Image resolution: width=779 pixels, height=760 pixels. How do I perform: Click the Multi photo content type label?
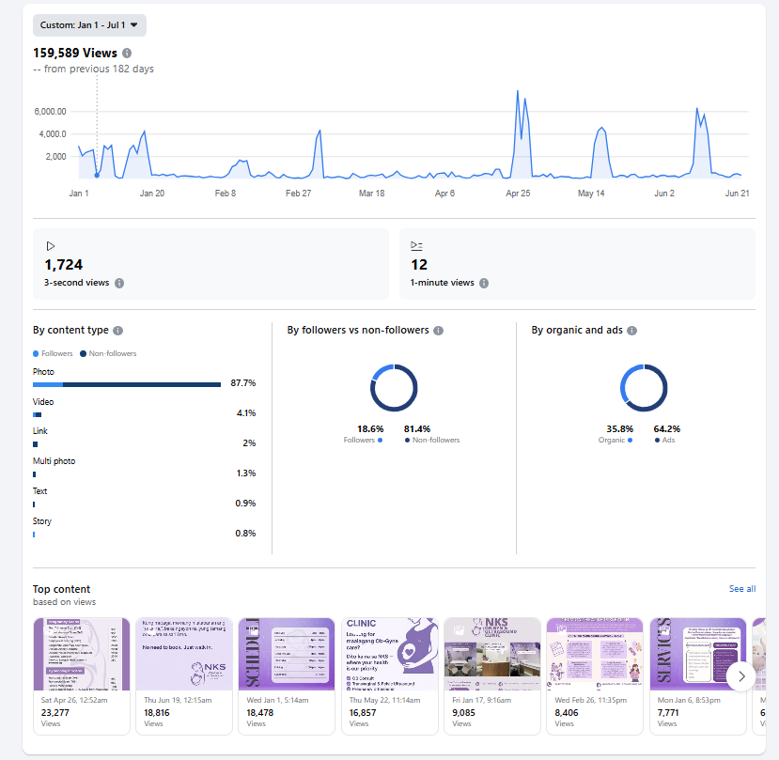(x=55, y=461)
